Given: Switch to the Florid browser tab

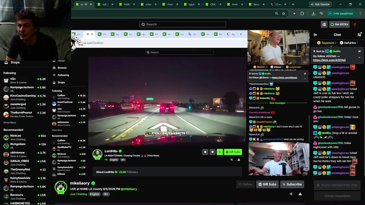Looking at the screenshot, I should (170, 4).
